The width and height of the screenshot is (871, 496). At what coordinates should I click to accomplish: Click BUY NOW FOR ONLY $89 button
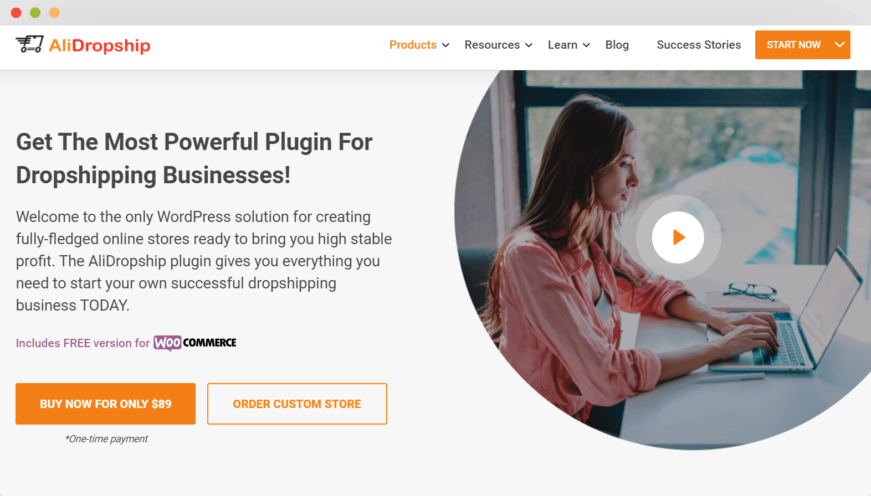pyautogui.click(x=105, y=404)
